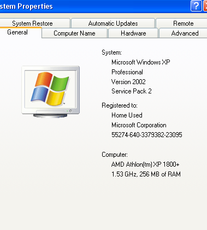Click the 'Home Used' owner name
The image size is (207, 230).
(127, 115)
